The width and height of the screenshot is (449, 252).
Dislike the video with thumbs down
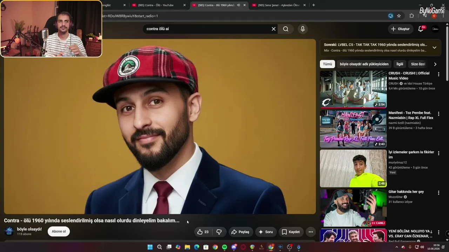pos(219,232)
